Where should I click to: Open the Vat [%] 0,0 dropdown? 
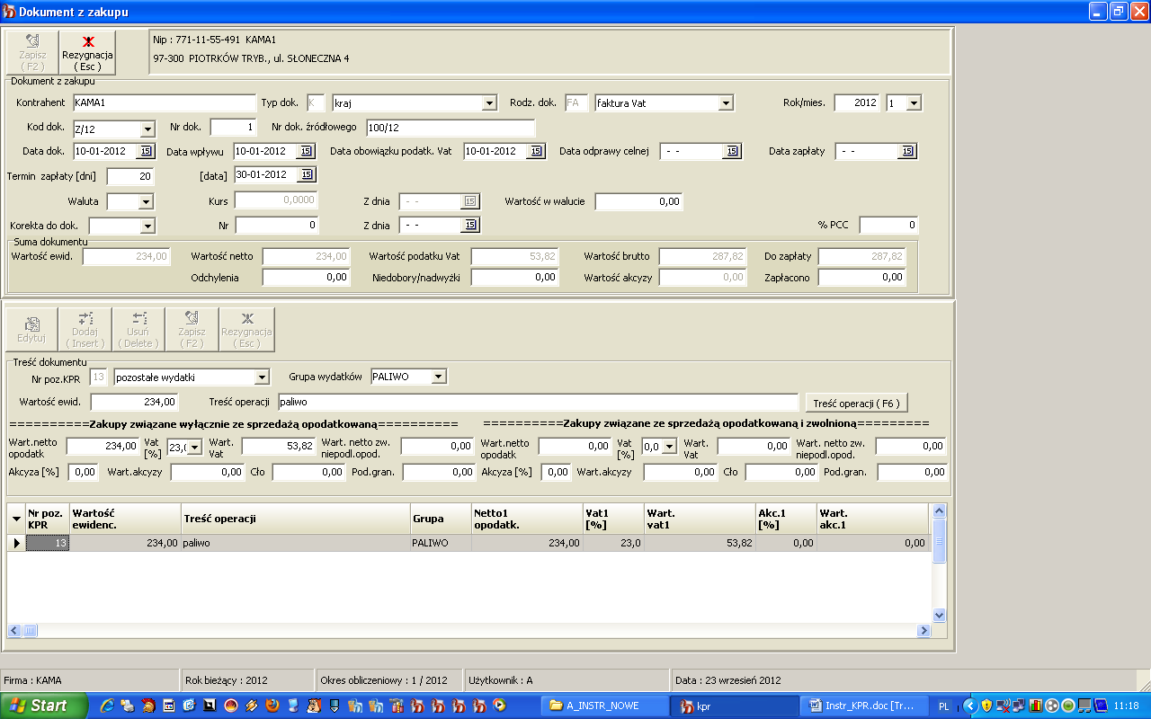[x=669, y=447]
